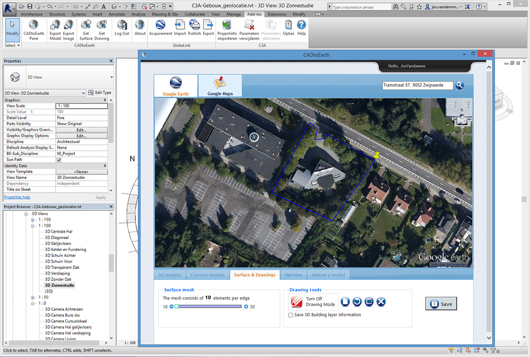
Task: Collapse the Graphics properties section
Action: point(105,100)
